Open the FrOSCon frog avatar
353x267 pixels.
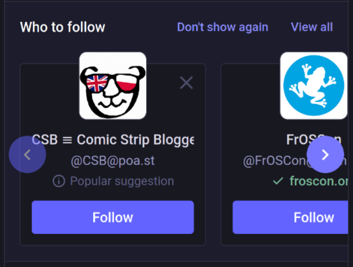tap(314, 86)
